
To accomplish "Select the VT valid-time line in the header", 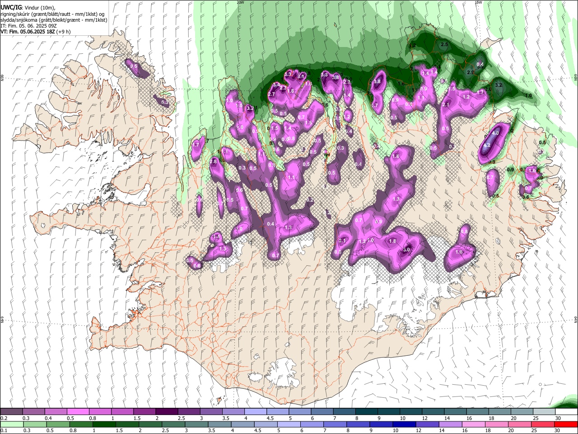I will tap(35, 32).
